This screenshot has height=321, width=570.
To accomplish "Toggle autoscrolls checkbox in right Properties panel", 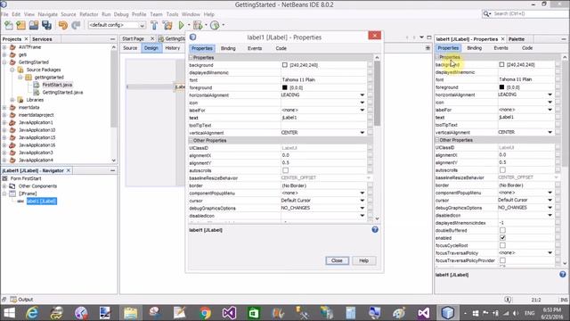I will coord(502,170).
